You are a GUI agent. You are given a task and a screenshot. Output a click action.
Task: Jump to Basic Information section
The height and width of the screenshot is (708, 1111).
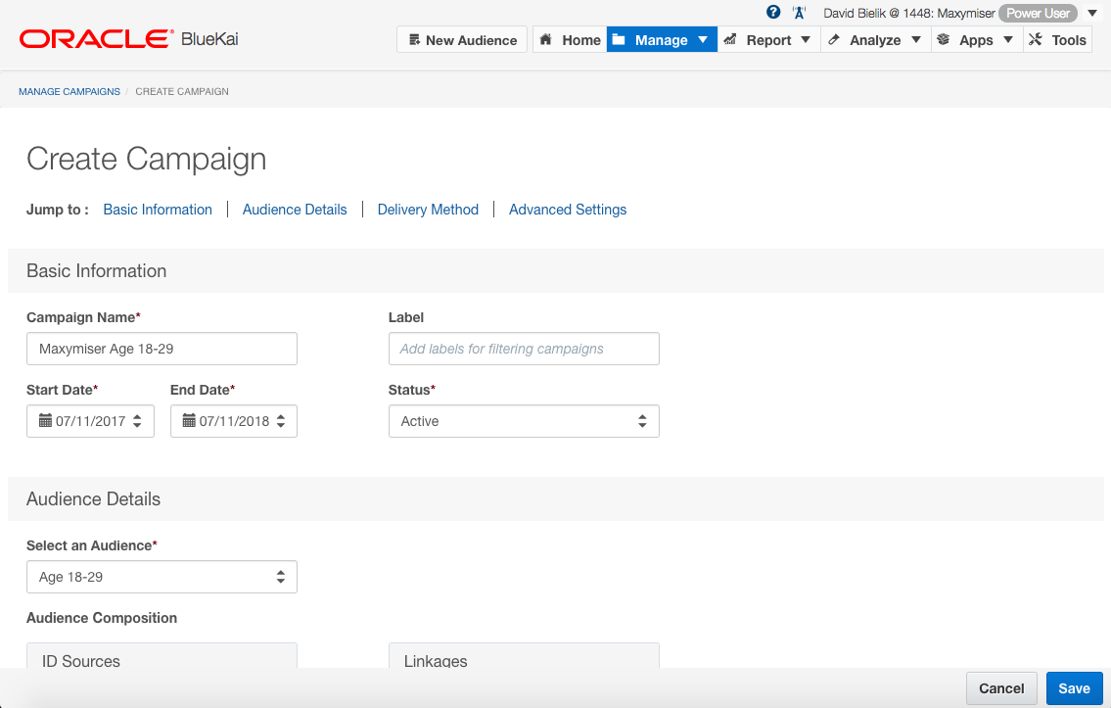pyautogui.click(x=158, y=210)
